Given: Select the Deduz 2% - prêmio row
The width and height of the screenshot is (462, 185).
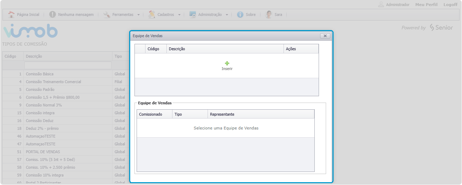Looking at the screenshot, I should 66,128.
